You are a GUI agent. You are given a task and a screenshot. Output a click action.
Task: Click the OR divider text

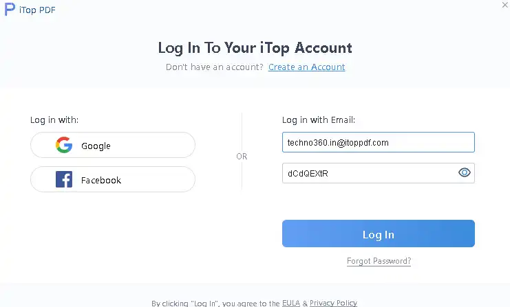(242, 157)
